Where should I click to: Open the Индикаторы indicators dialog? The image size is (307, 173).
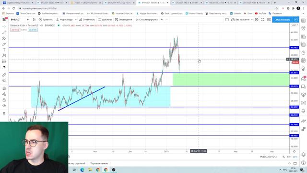tap(64, 20)
